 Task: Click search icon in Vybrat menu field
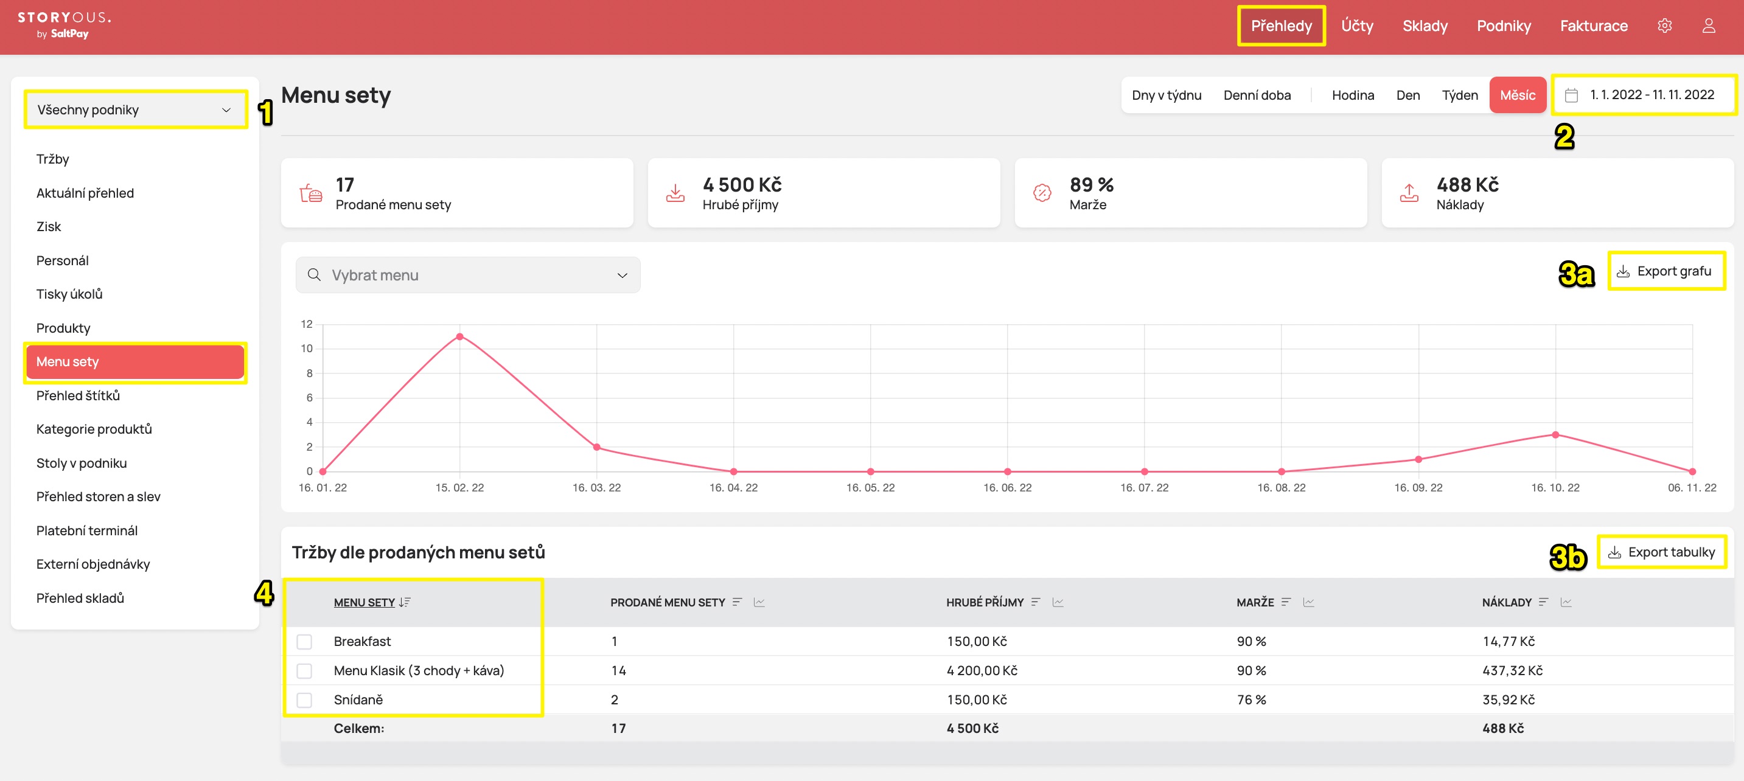coord(314,275)
